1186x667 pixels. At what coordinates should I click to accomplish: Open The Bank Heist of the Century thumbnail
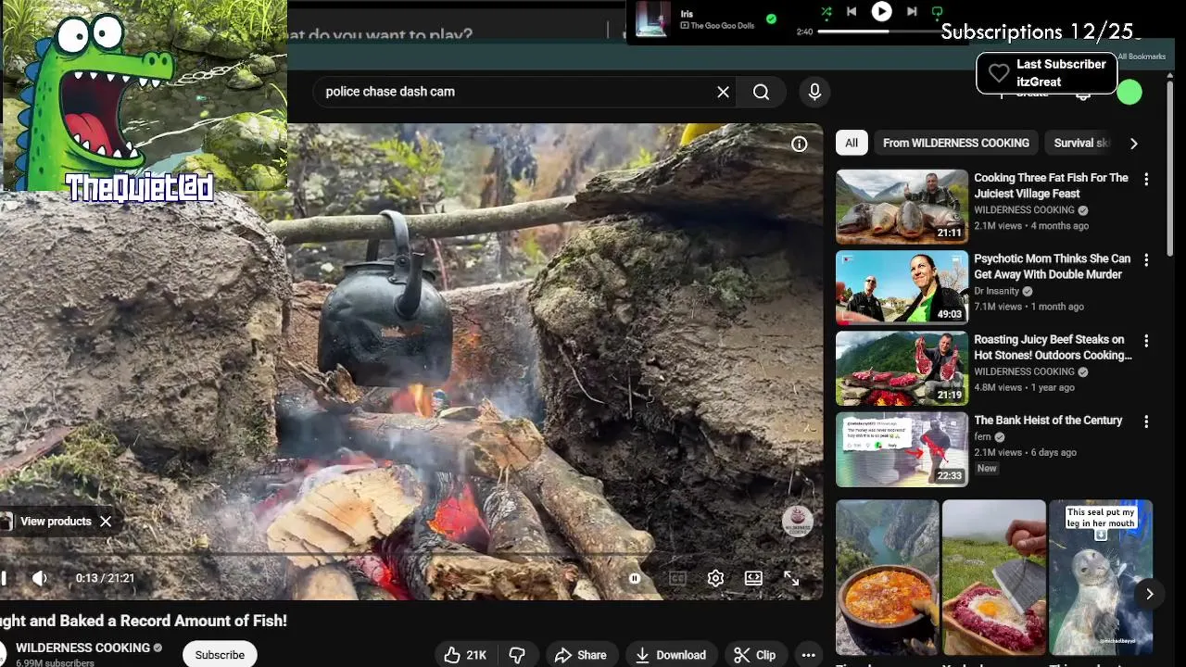(902, 449)
